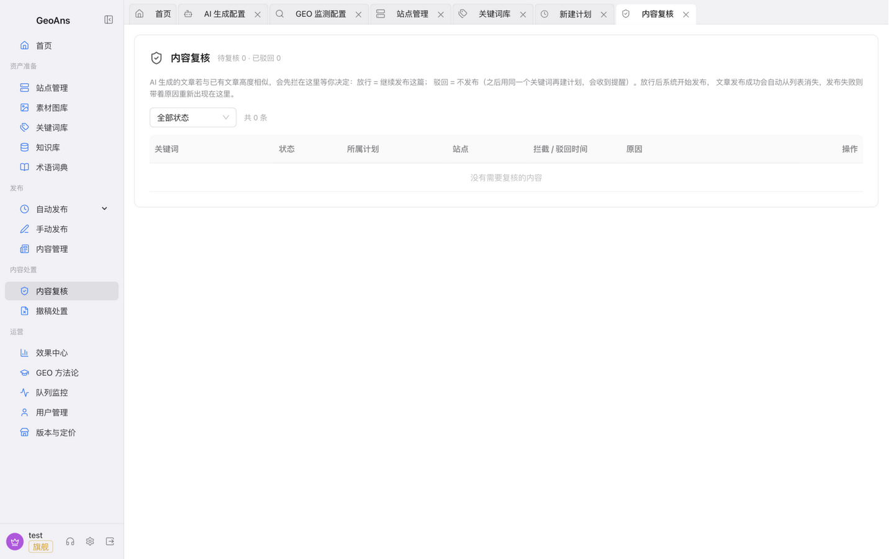
Task: Open 知识库 sidebar item
Action: coord(61,148)
